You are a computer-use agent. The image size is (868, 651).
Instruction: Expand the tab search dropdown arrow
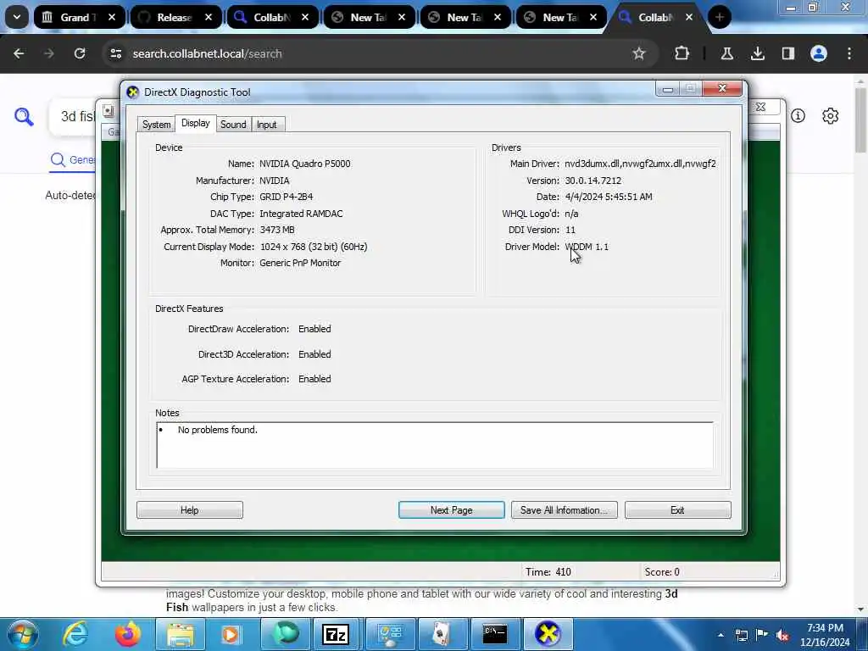tap(17, 17)
